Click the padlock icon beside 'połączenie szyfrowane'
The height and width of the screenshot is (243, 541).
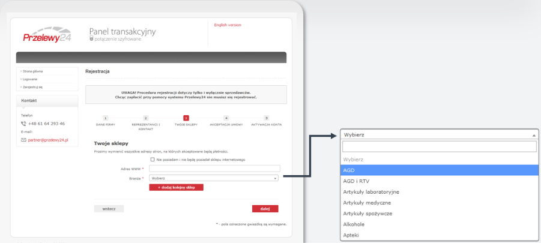(91, 39)
